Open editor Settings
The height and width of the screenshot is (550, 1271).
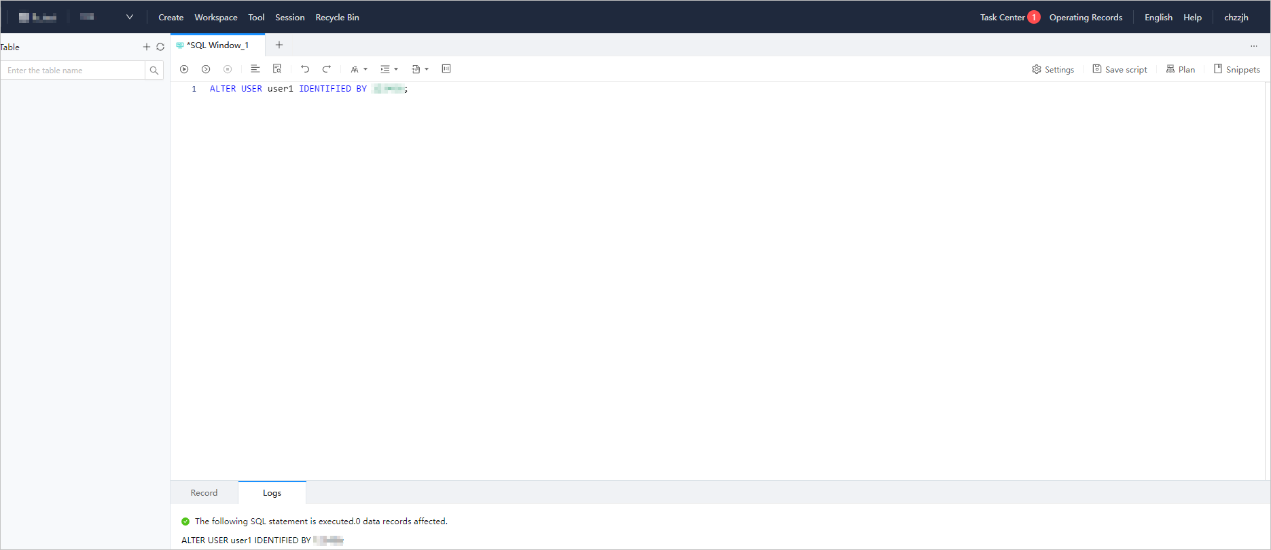[x=1053, y=69]
